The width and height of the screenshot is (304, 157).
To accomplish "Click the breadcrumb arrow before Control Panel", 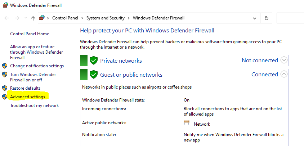I will (x=48, y=18).
